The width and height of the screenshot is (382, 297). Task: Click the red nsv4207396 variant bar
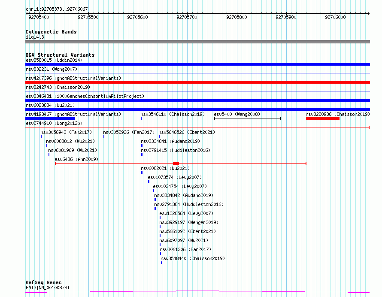click(197, 82)
